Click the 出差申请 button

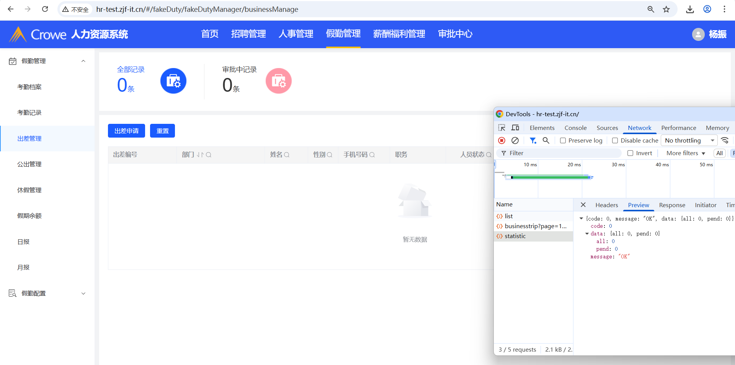tap(126, 131)
